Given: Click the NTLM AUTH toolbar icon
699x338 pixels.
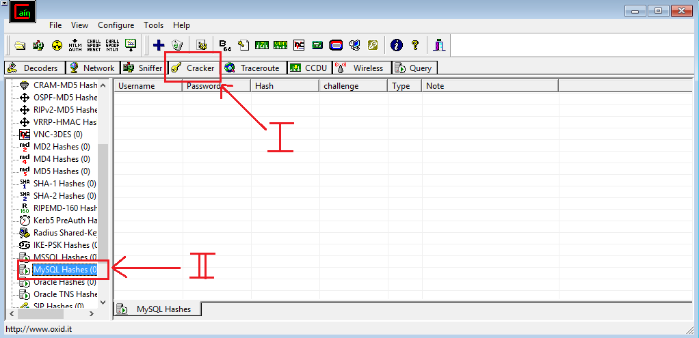Looking at the screenshot, I should [75, 45].
